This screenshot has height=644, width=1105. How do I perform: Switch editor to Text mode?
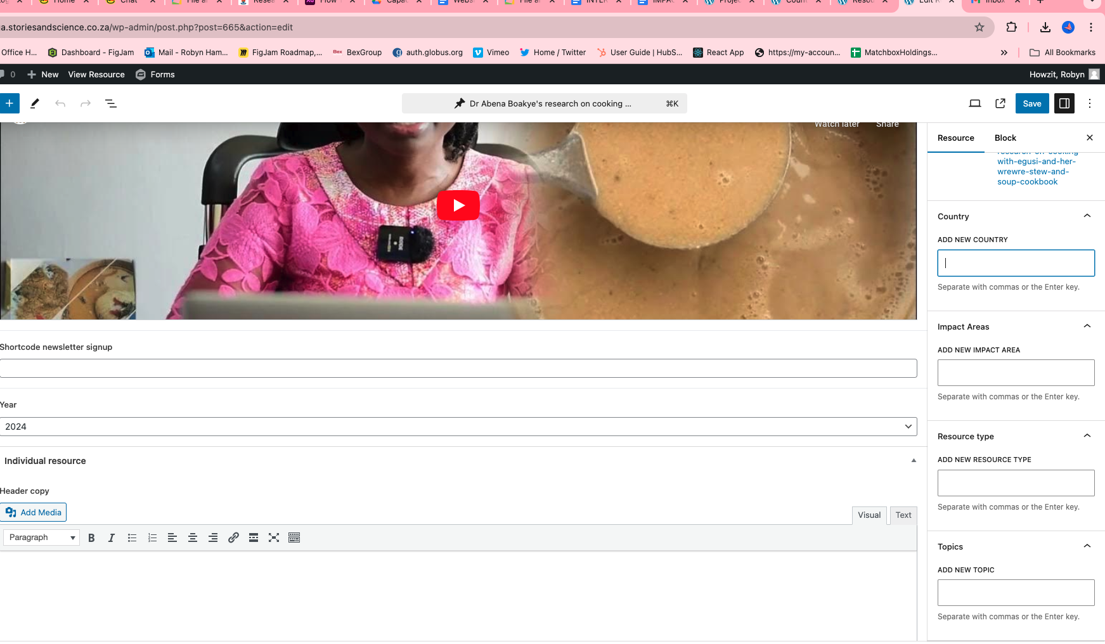coord(903,515)
